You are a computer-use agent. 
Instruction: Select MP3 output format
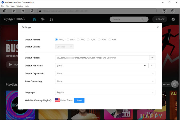(x=68, y=40)
